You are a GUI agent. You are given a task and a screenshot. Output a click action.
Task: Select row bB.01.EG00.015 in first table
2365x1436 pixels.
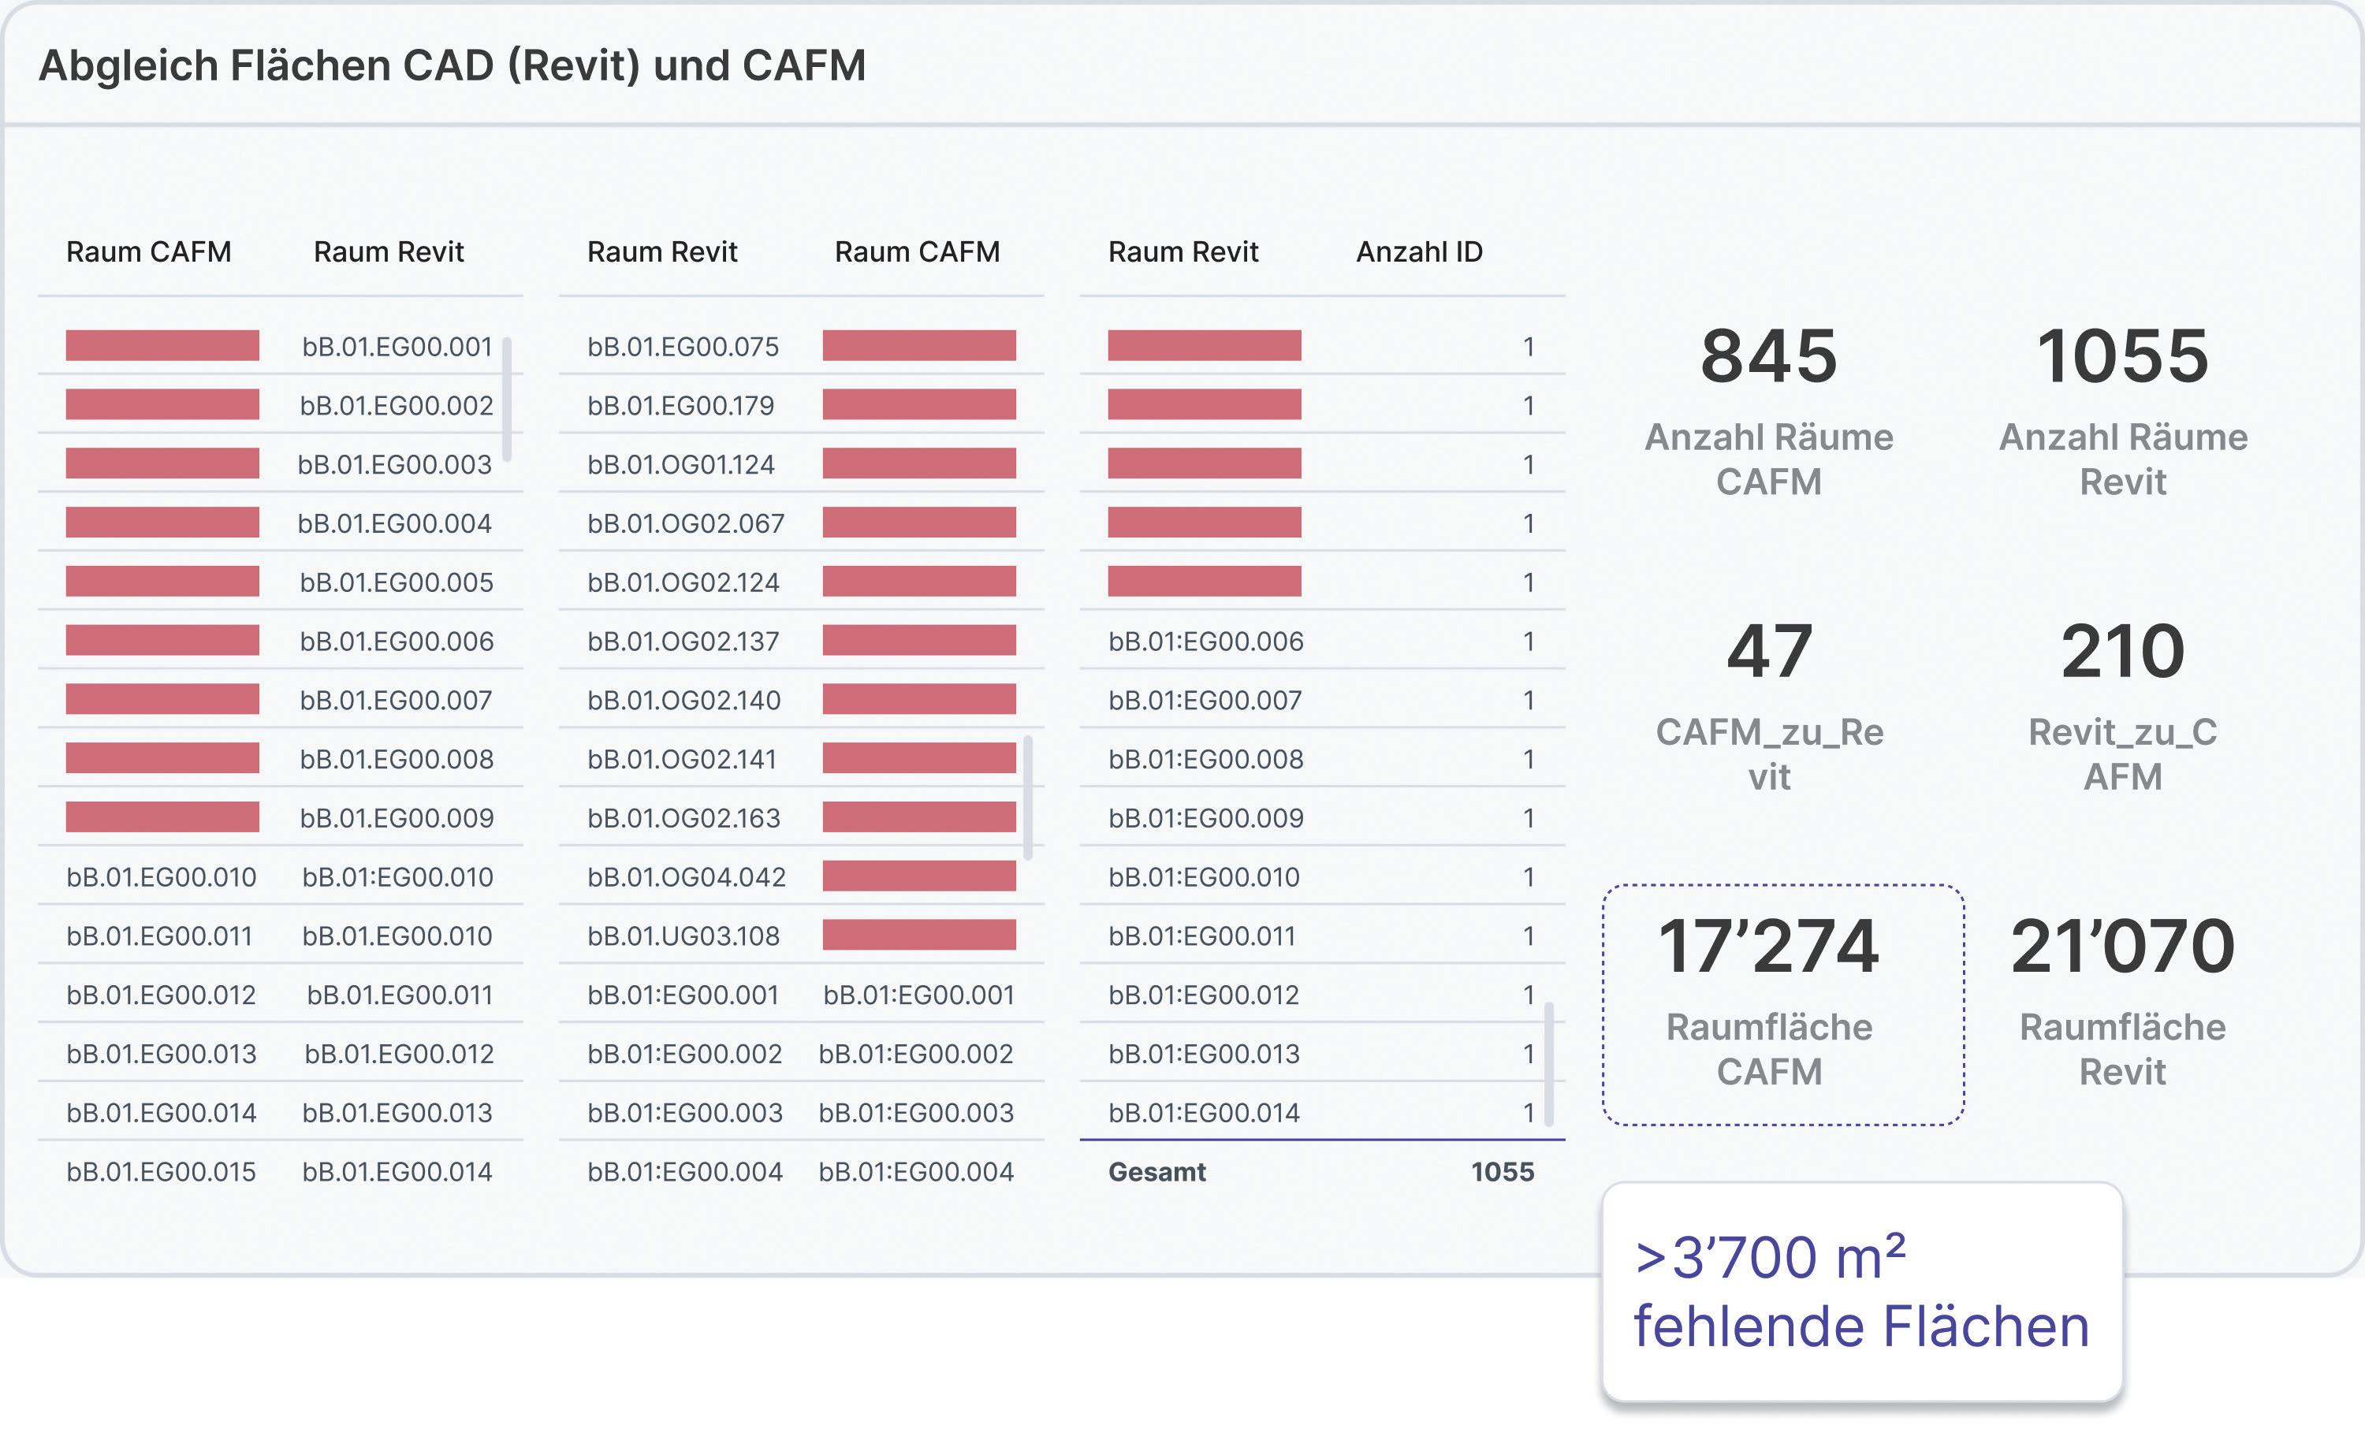pos(162,1172)
